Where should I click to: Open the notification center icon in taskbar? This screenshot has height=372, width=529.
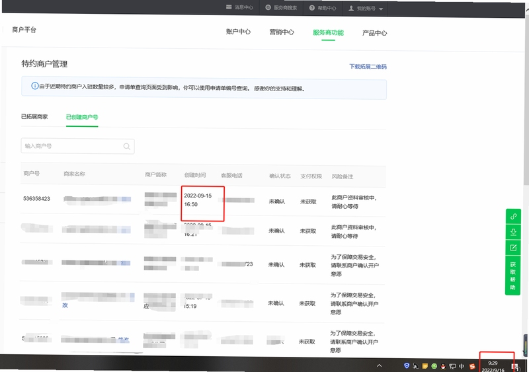[514, 367]
